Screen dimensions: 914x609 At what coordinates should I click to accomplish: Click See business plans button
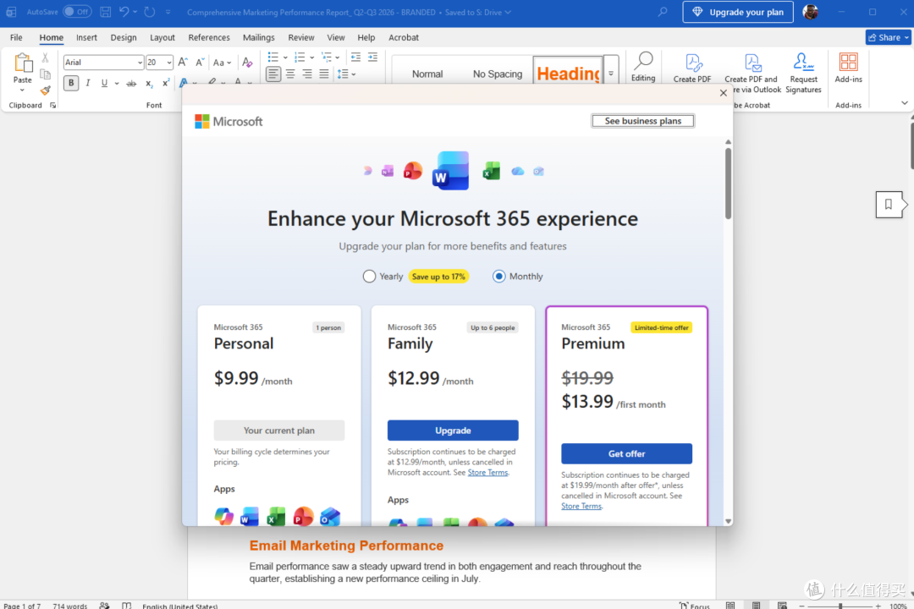tap(643, 121)
